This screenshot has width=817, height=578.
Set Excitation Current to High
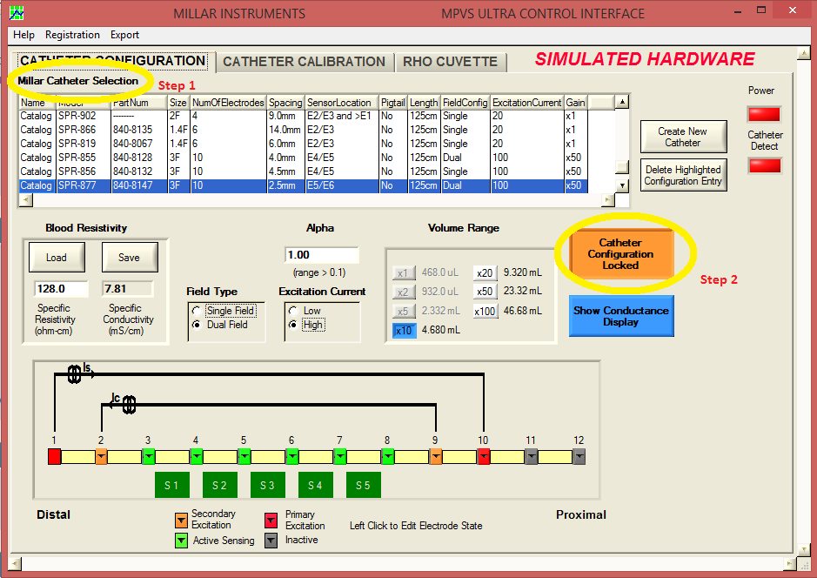(293, 325)
